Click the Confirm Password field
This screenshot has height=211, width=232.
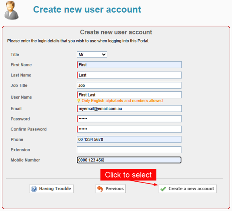pyautogui.click(x=129, y=129)
